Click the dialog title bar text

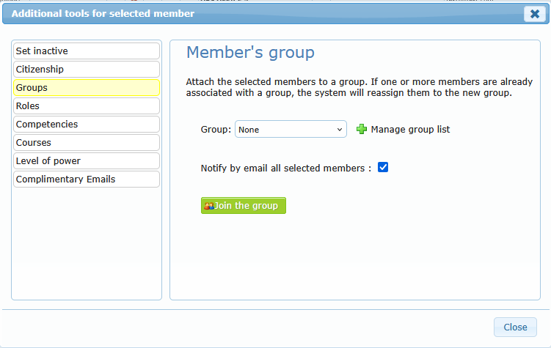[103, 14]
